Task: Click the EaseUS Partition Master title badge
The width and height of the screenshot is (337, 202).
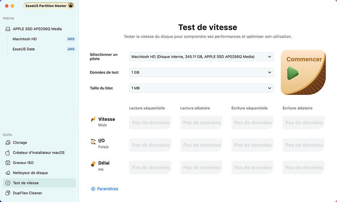Action: point(49,6)
